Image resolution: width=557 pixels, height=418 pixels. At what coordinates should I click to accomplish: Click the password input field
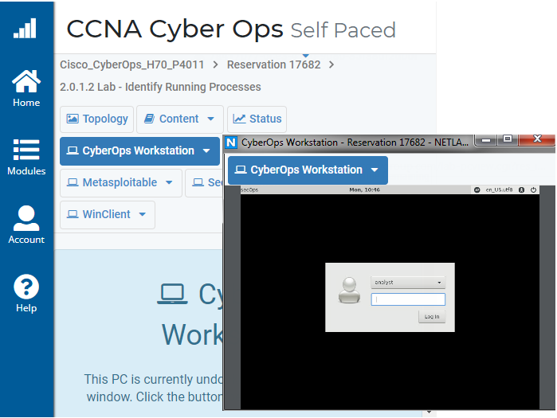click(x=407, y=299)
